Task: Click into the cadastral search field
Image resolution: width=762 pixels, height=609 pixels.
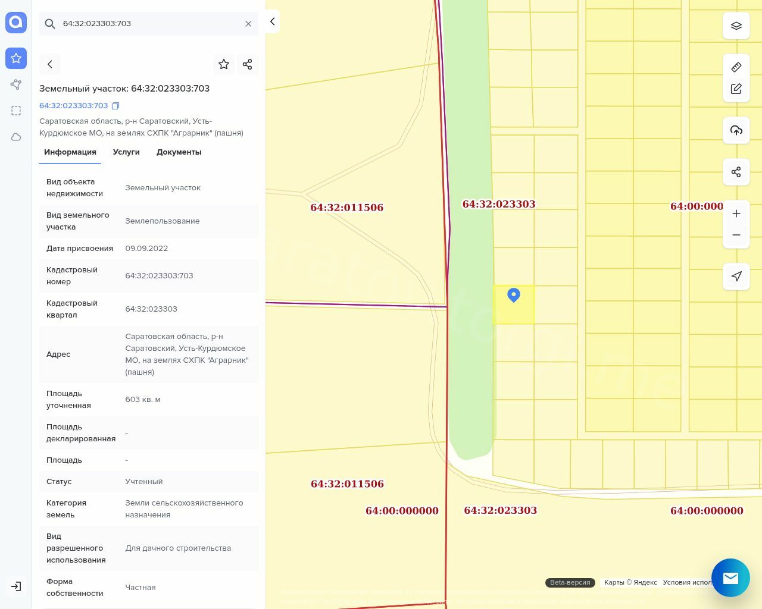Action: 149,24
